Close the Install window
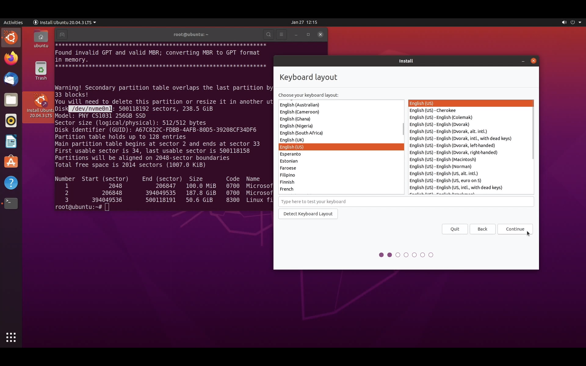The width and height of the screenshot is (586, 366). 533,61
